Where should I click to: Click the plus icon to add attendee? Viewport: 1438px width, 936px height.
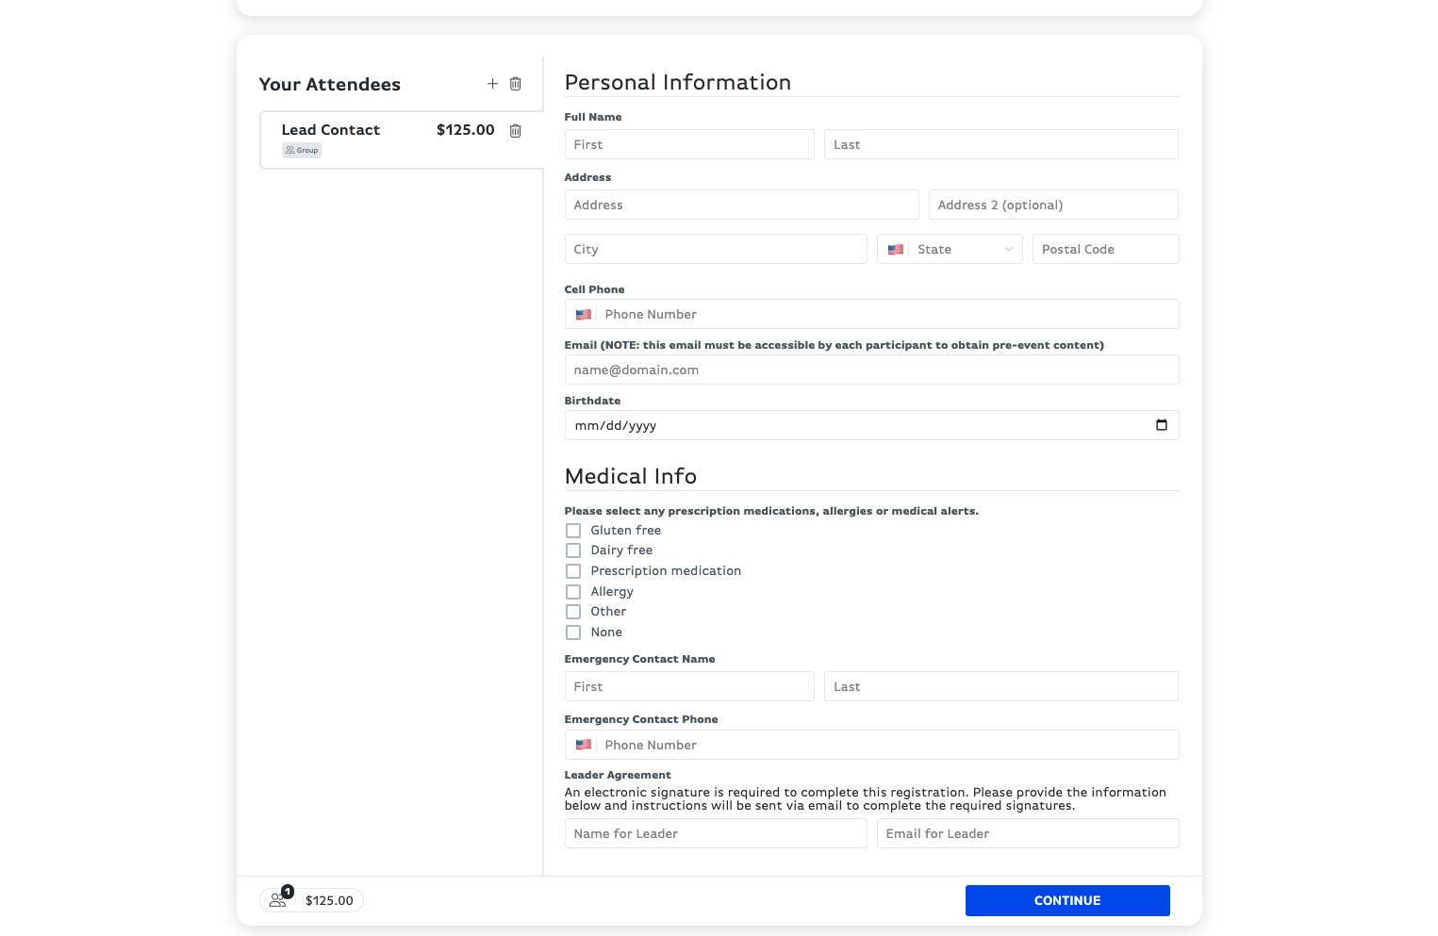coord(492,84)
